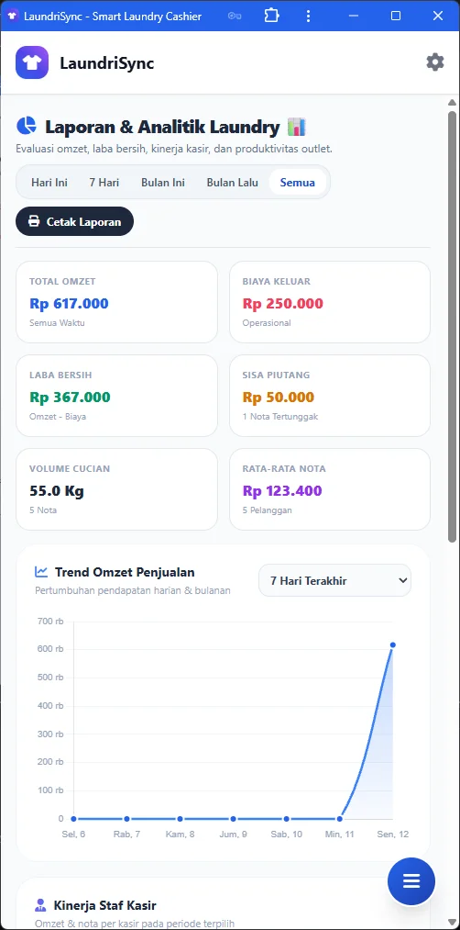
Task: Select the 7 Hari period tab
Action: [x=104, y=182]
